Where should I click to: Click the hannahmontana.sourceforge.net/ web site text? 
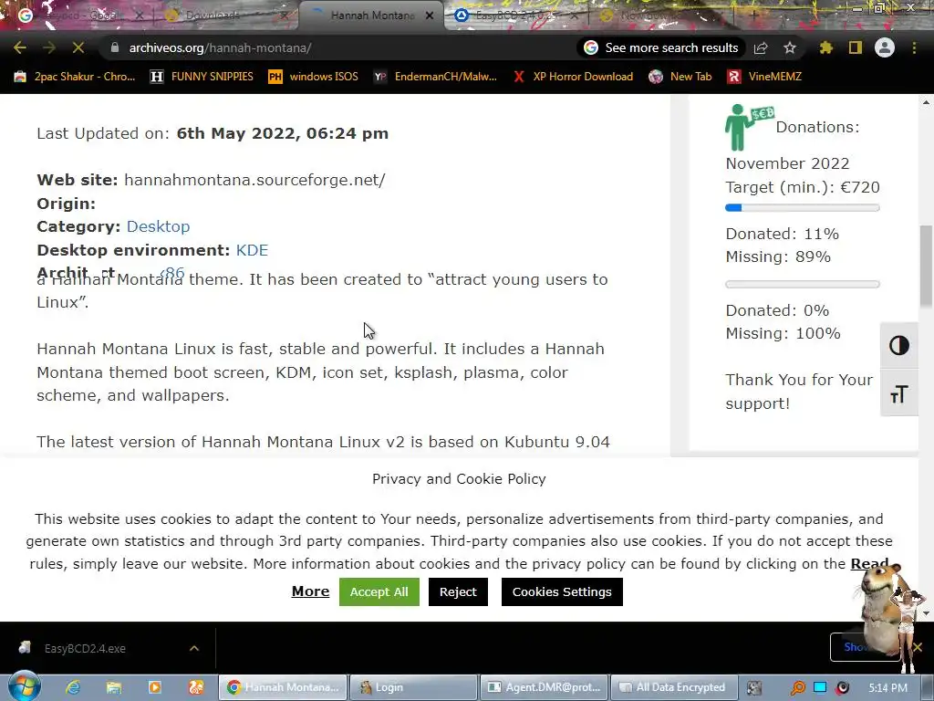[x=254, y=180]
